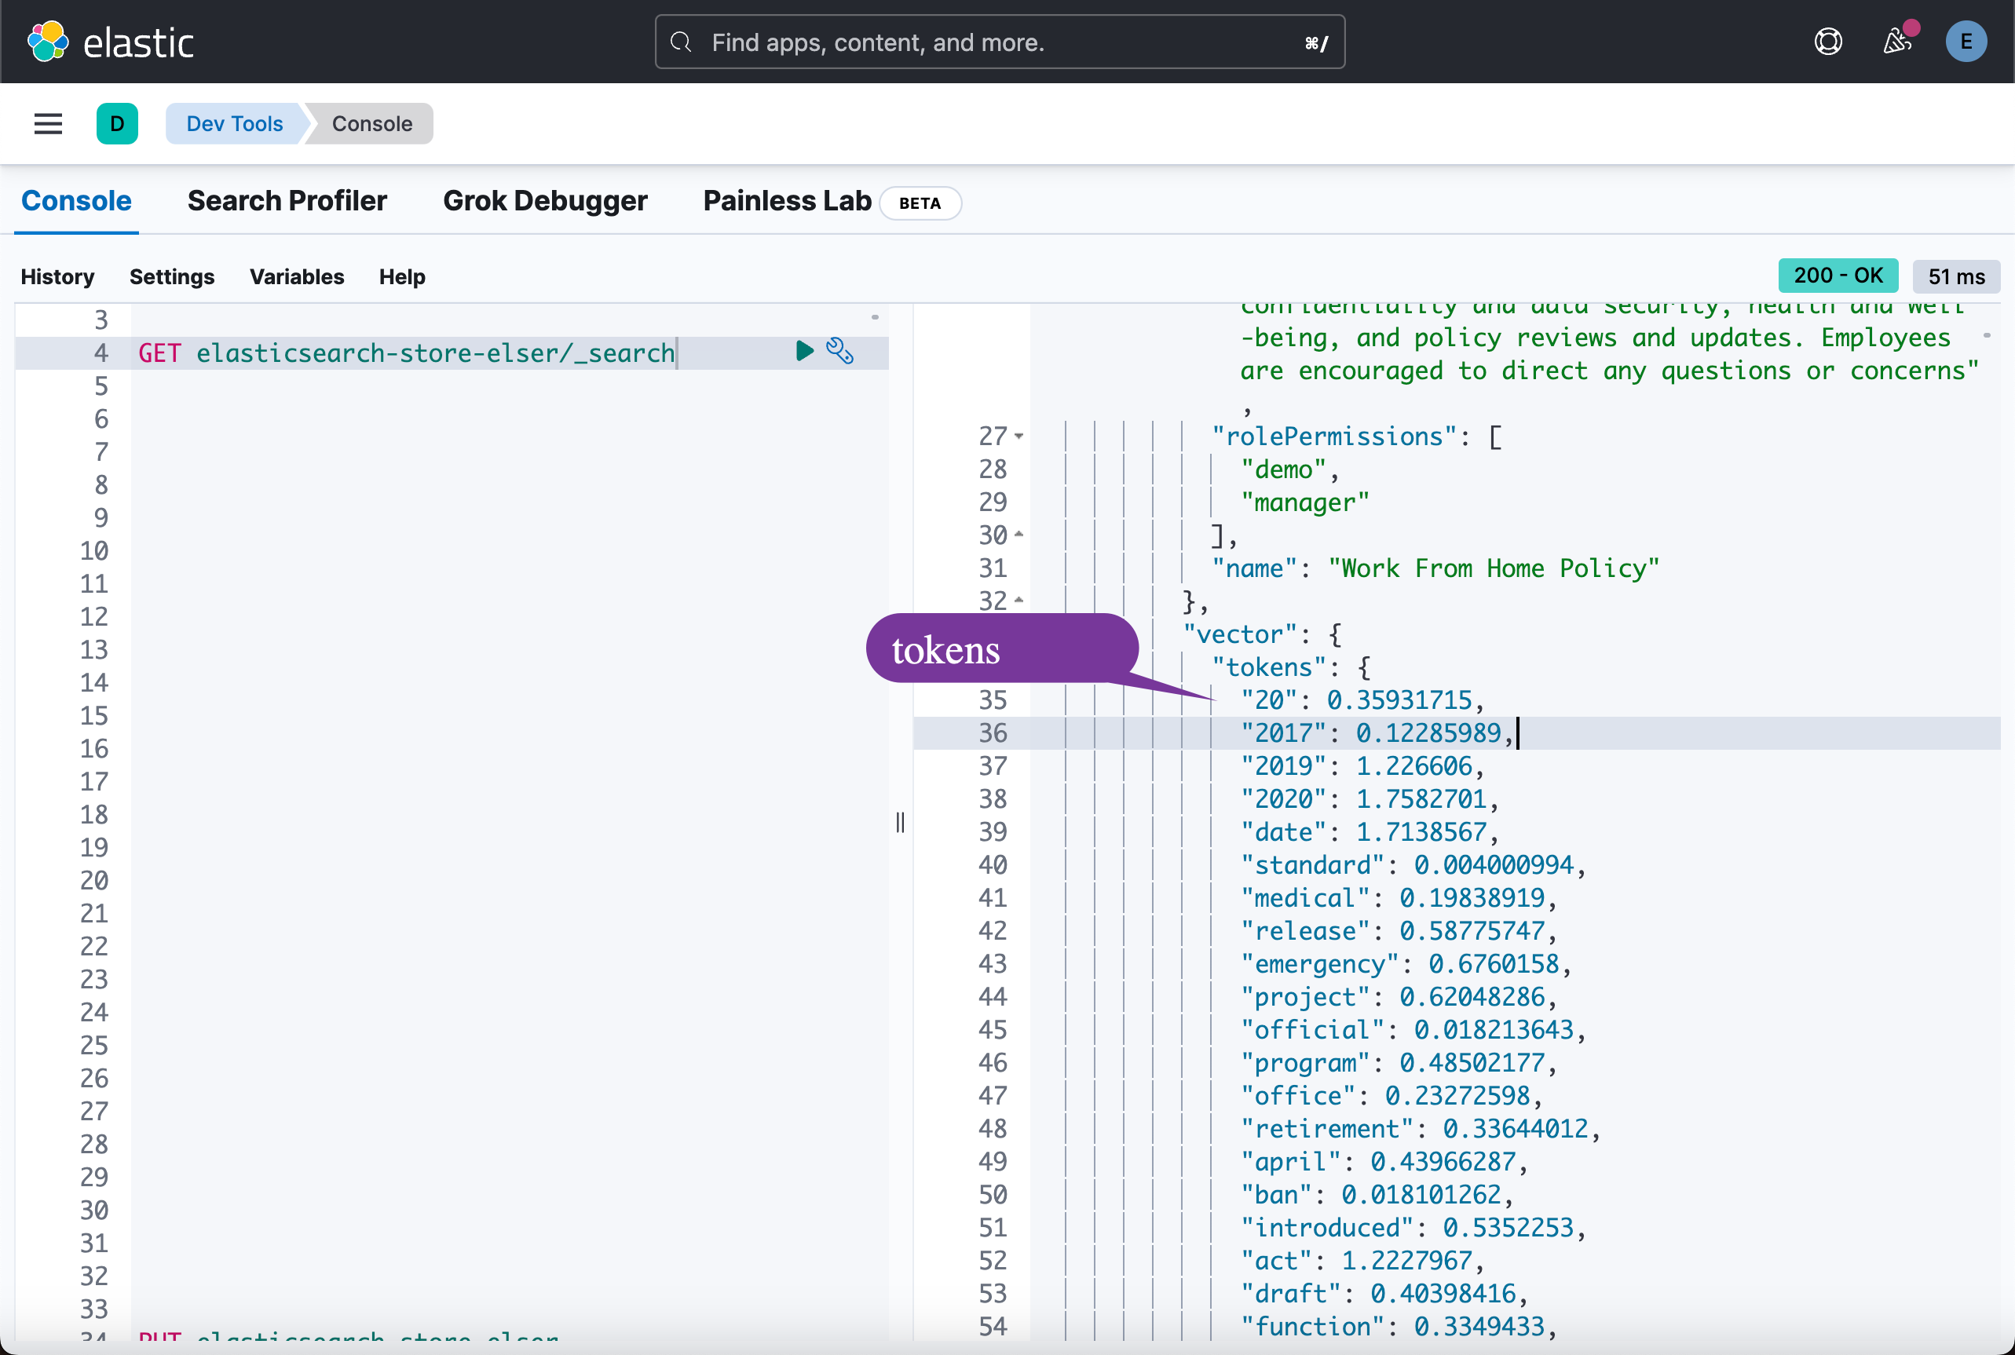2015x1355 pixels.
Task: Click the search magnifier icon
Action: (x=681, y=42)
